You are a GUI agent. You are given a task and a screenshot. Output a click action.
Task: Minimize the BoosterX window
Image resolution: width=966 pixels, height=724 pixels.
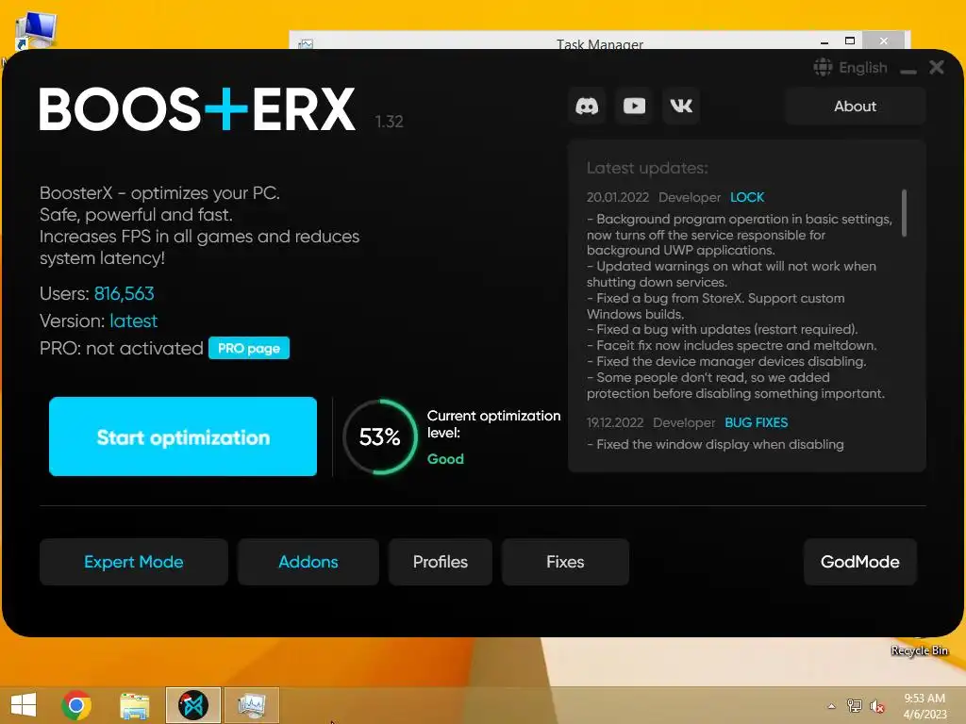pos(908,72)
